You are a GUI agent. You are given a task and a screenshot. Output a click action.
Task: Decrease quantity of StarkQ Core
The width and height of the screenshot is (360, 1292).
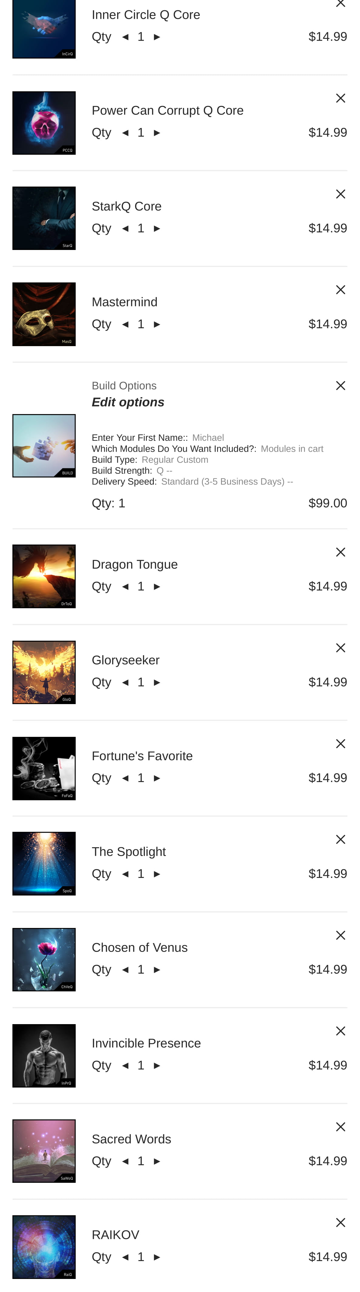tap(126, 229)
